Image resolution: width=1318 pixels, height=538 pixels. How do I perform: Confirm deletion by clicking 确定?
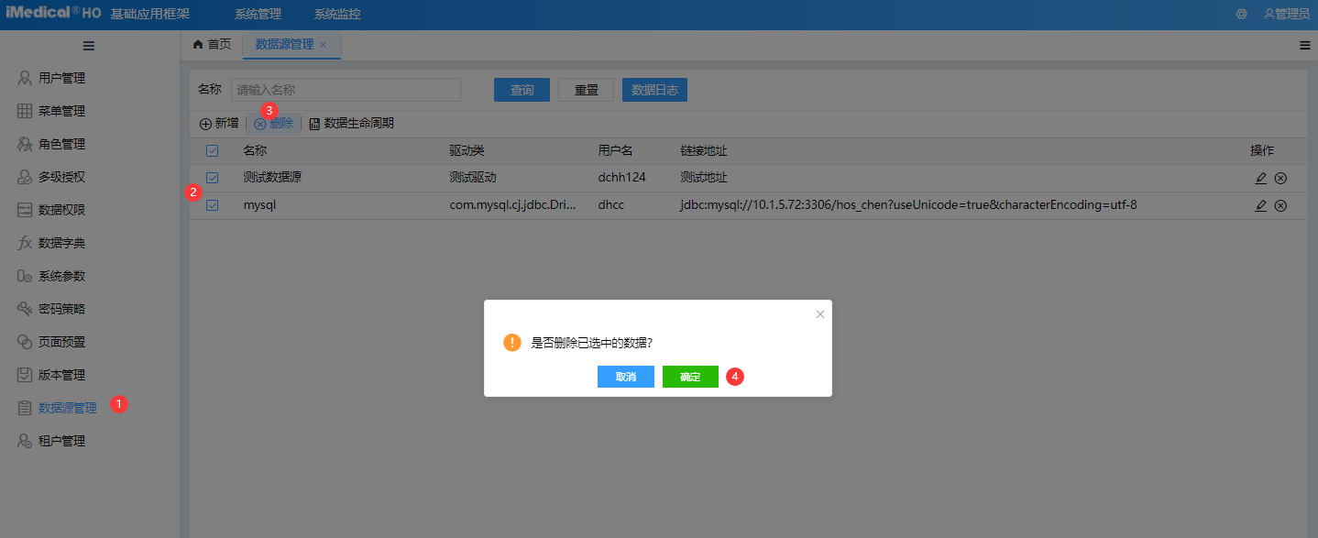click(x=690, y=377)
